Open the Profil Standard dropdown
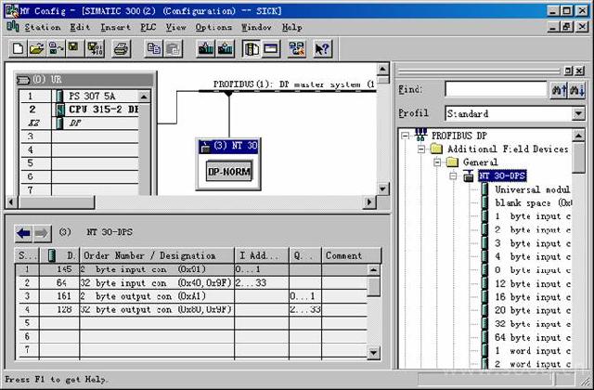 click(577, 113)
